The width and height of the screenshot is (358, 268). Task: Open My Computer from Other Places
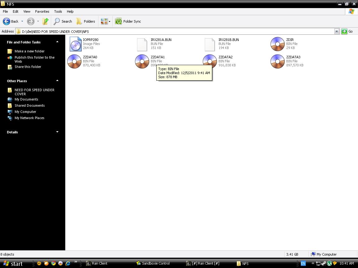[25, 112]
